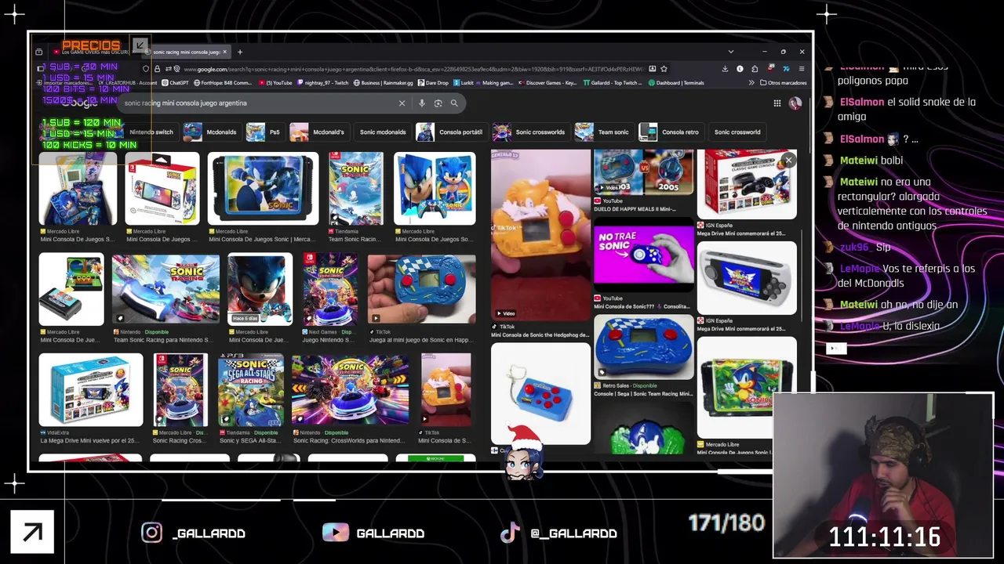Switch to sonic racing mini consola tab
Image resolution: width=1004 pixels, height=564 pixels.
pos(185,52)
